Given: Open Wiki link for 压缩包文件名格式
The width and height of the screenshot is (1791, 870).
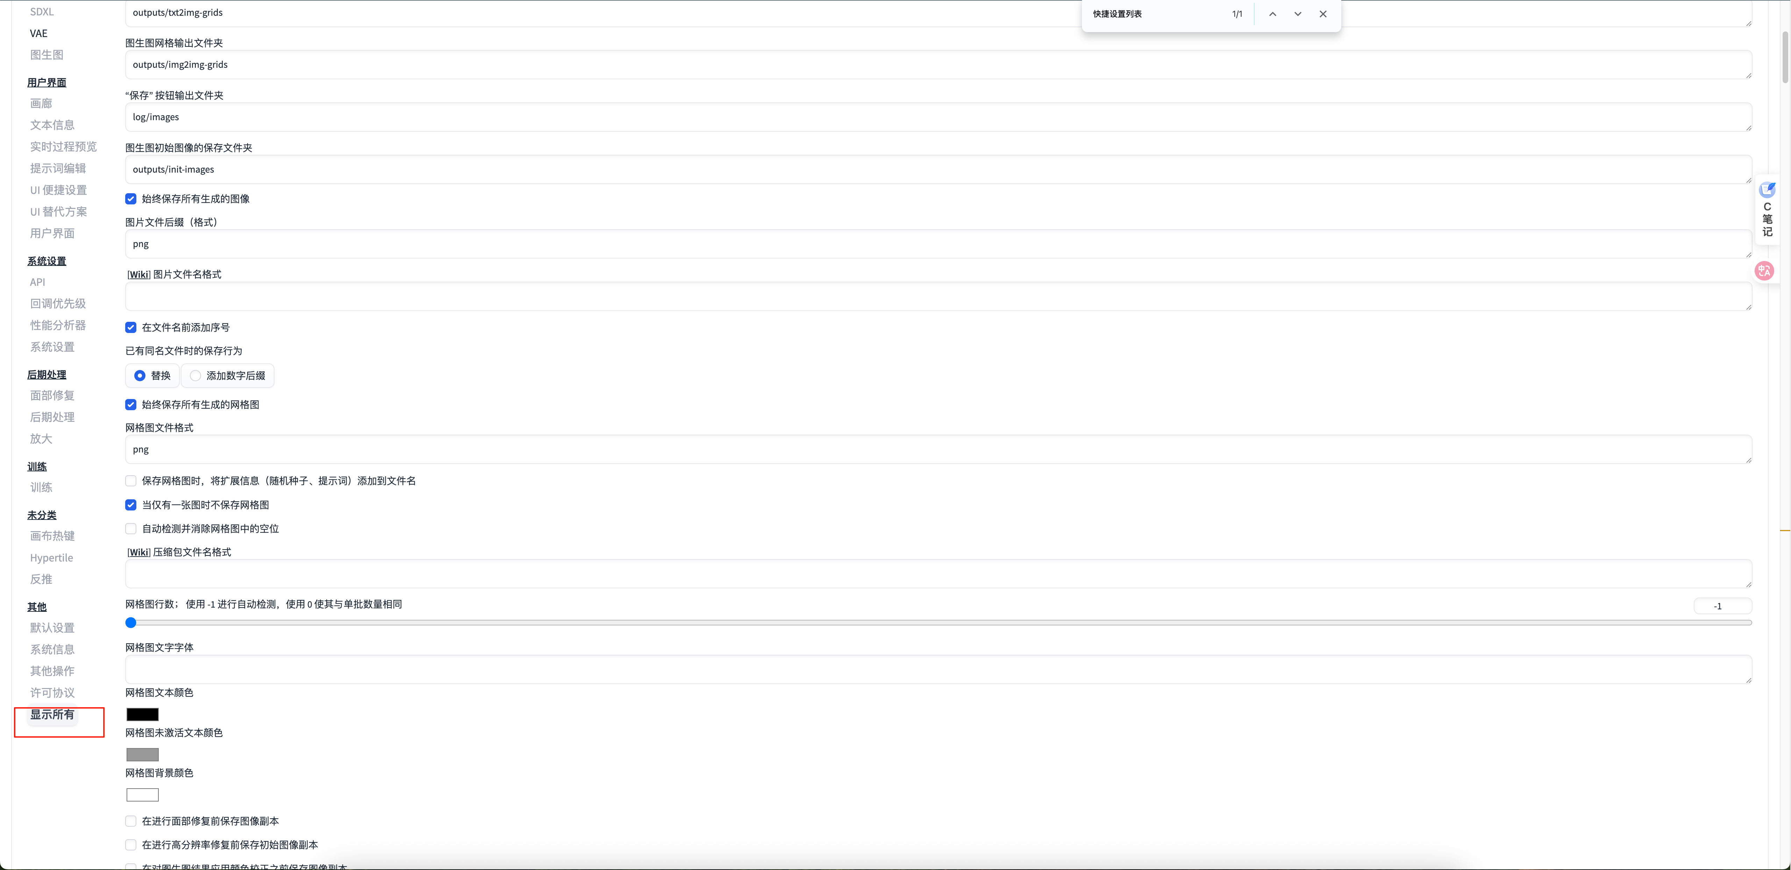Looking at the screenshot, I should [139, 552].
